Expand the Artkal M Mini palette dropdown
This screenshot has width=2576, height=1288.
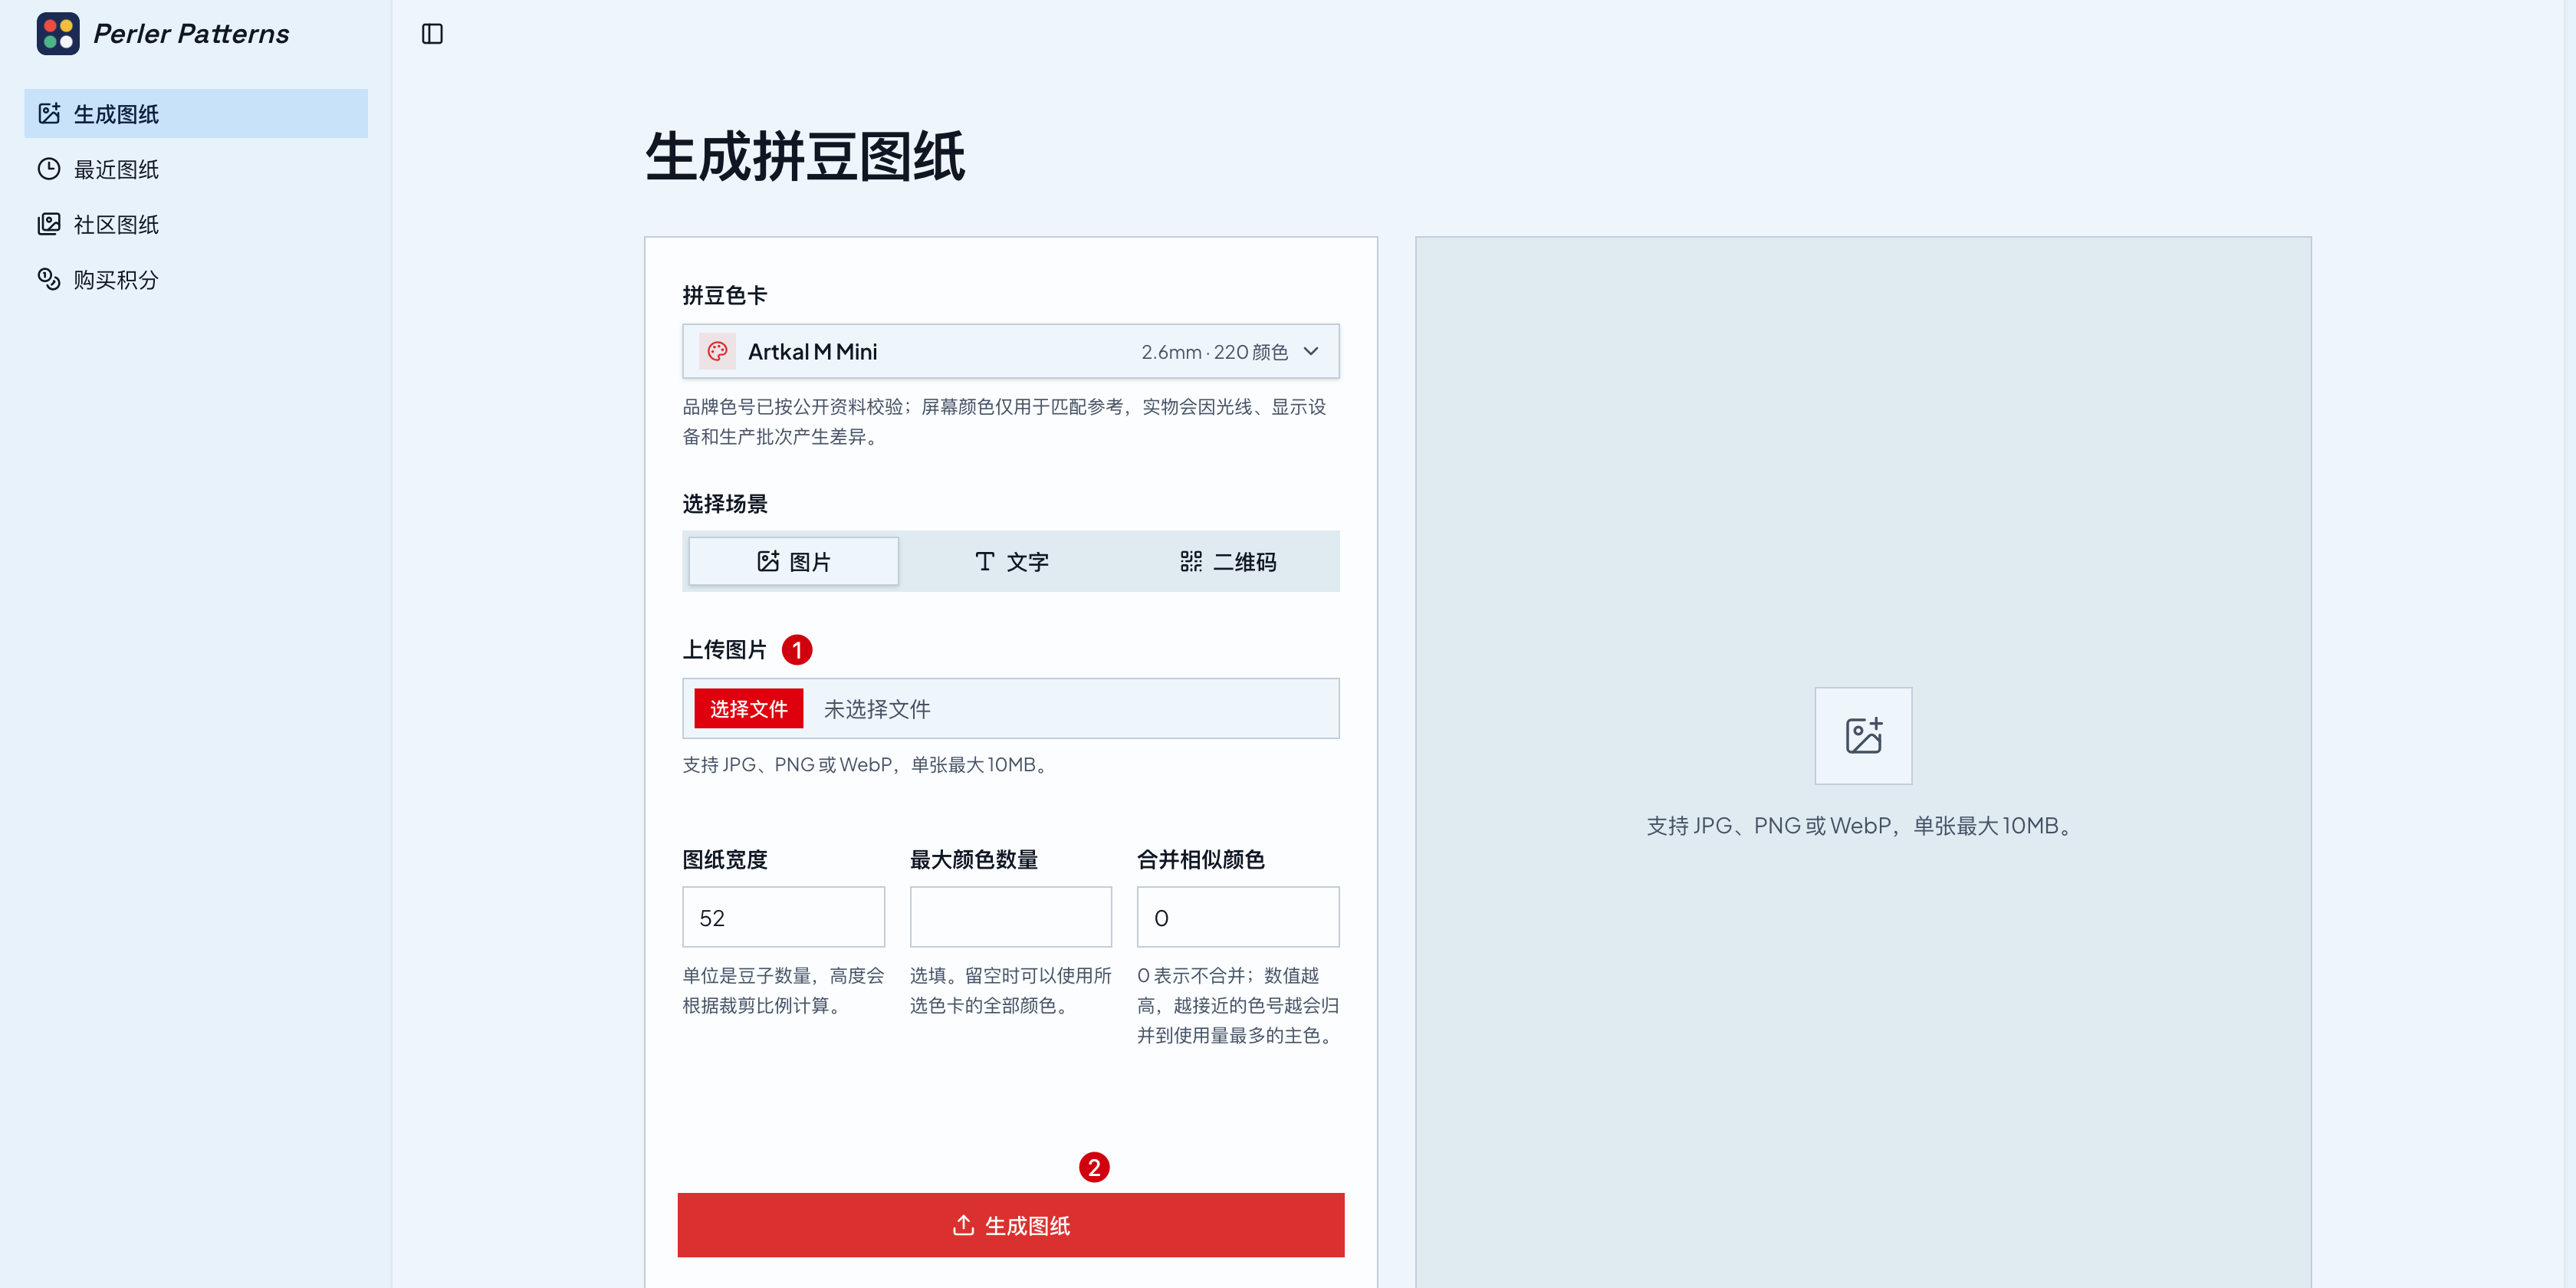[1011, 351]
